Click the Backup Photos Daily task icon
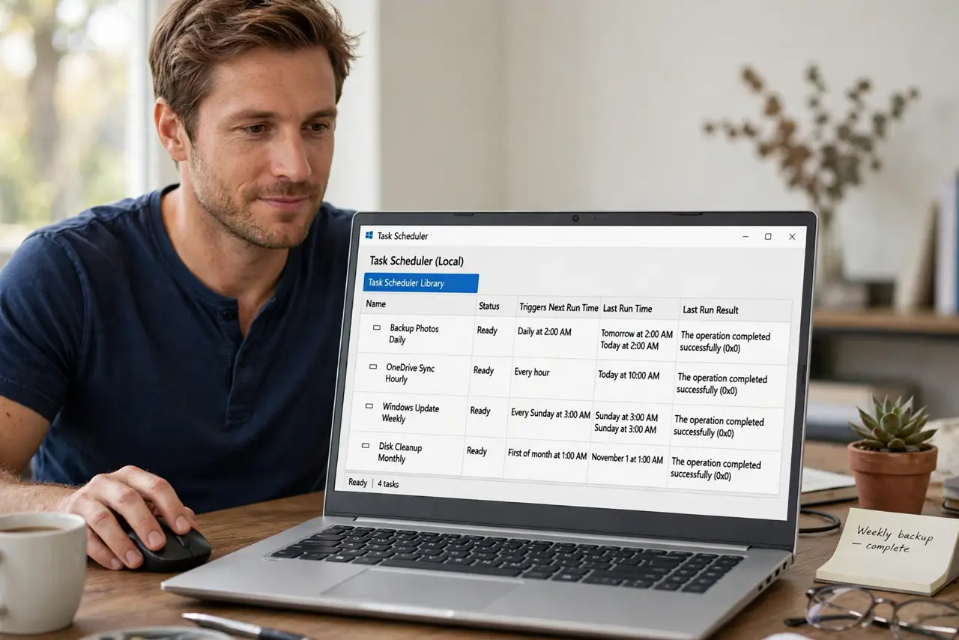 (377, 328)
